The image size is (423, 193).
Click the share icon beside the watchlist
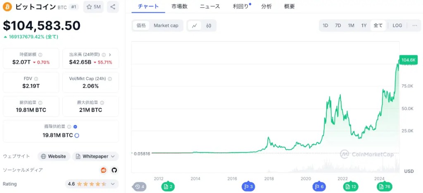click(x=113, y=7)
